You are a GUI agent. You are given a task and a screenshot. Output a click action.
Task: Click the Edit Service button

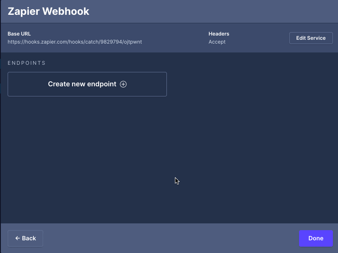311,38
